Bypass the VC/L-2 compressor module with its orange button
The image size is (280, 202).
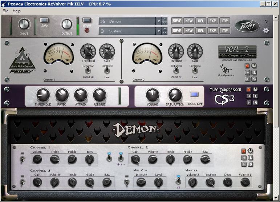[247, 66]
